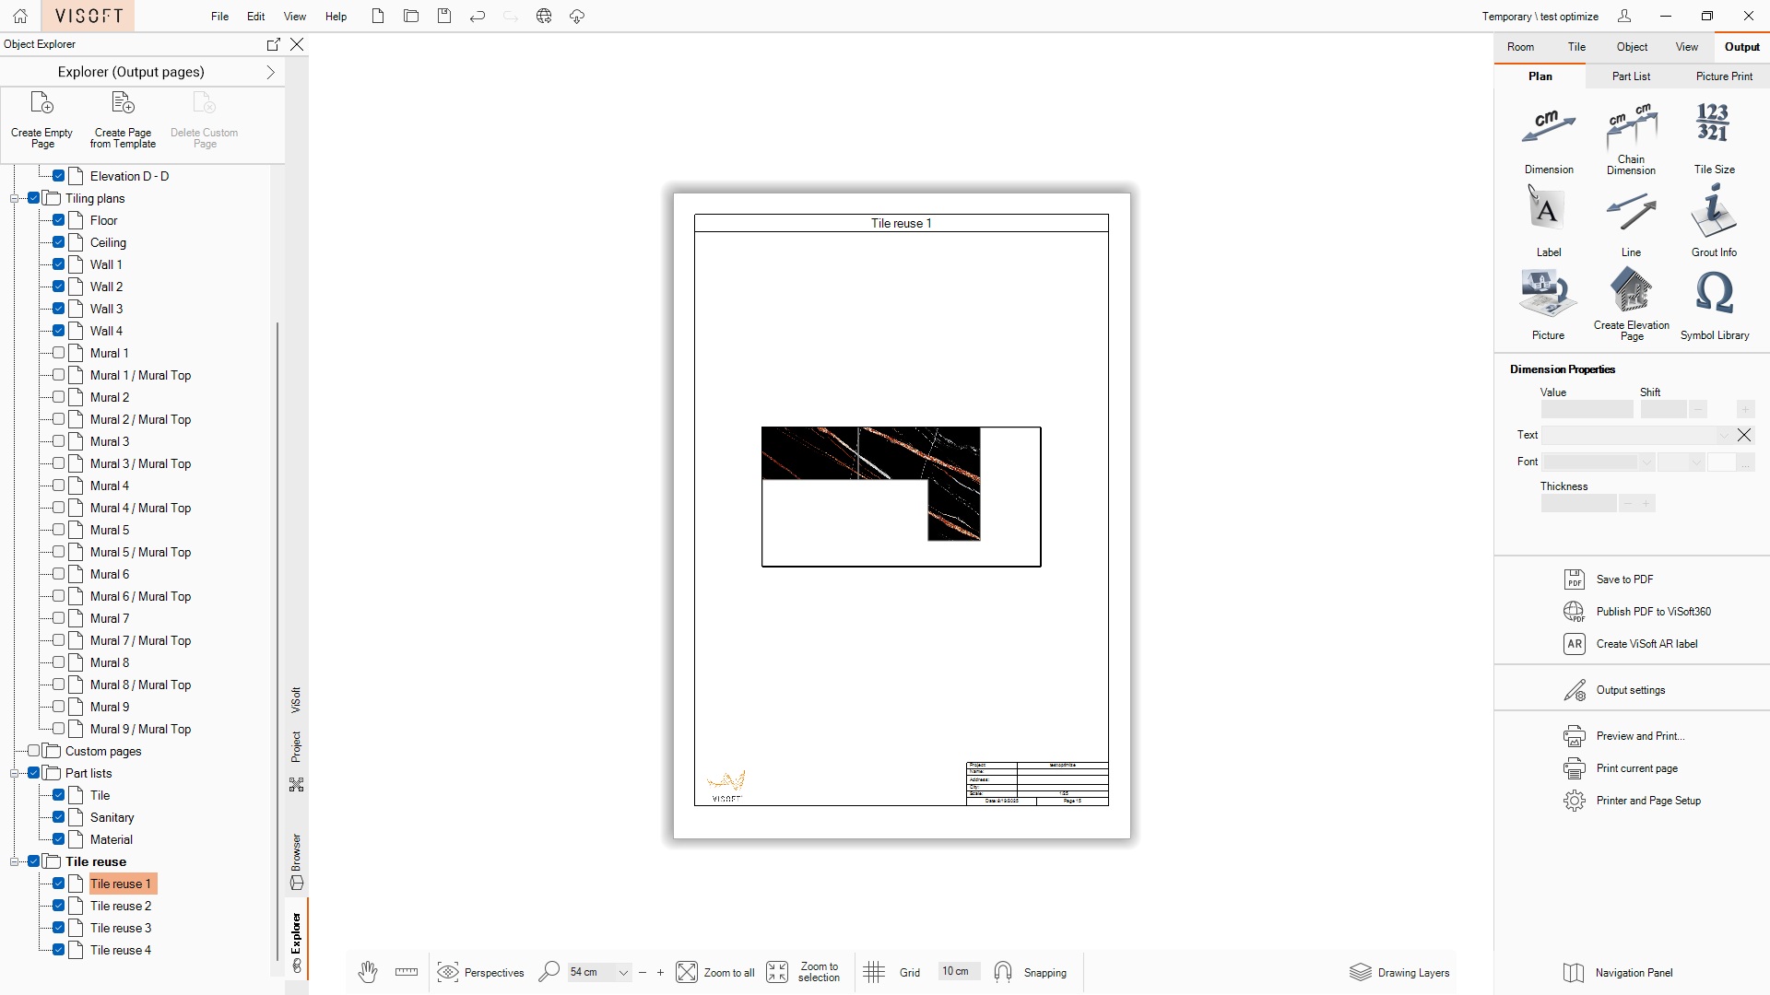Collapse the Tiling plans tree node
Viewport: 1770px width, 995px height.
click(x=15, y=198)
